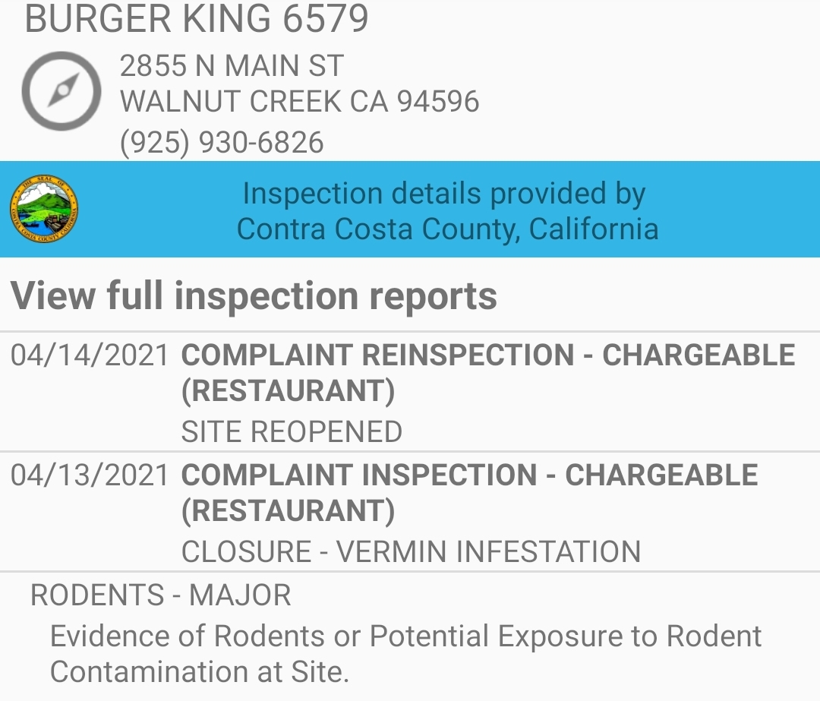
Task: Tap the (RESTAURANT) label under reinspection
Action: tap(289, 391)
